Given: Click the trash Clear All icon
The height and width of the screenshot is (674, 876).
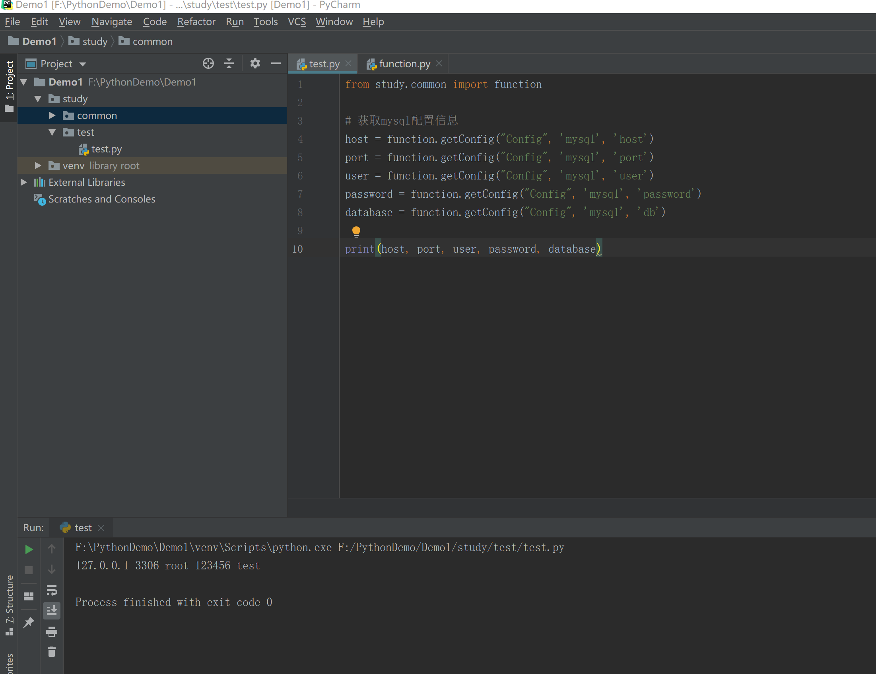Looking at the screenshot, I should click(52, 652).
